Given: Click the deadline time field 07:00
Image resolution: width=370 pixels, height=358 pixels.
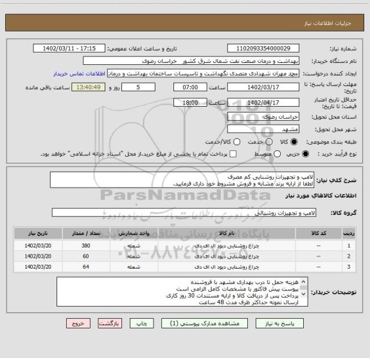Looking at the screenshot, I should tap(190, 87).
